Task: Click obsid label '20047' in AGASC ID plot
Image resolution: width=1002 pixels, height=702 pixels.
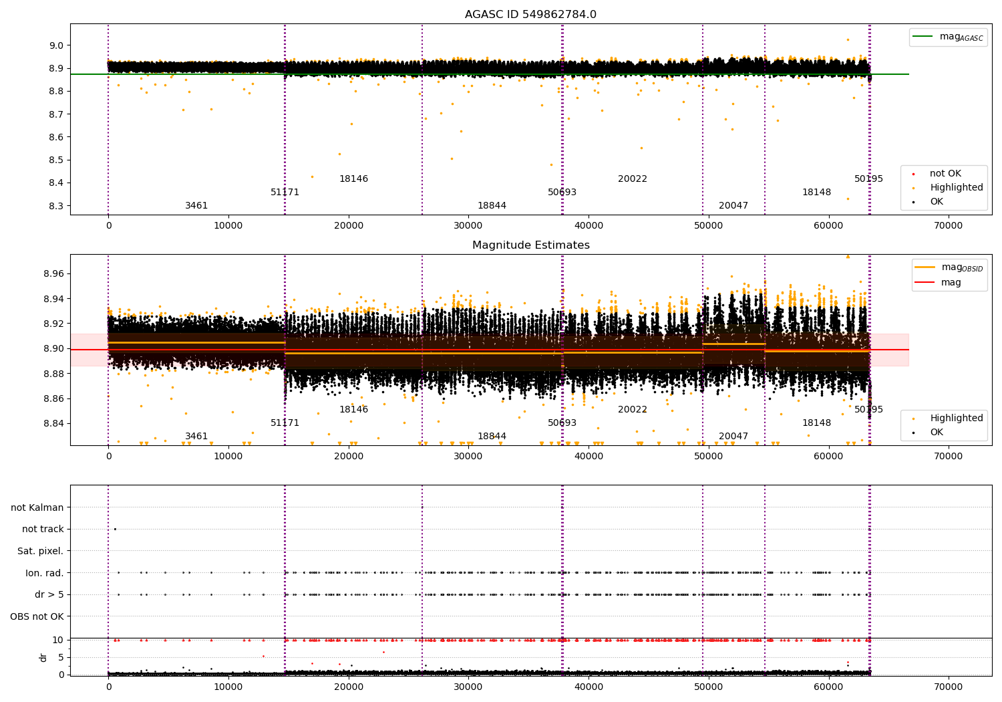Action: click(x=733, y=206)
